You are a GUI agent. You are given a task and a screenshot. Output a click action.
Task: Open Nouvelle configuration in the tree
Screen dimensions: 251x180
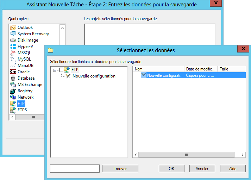point(94,76)
